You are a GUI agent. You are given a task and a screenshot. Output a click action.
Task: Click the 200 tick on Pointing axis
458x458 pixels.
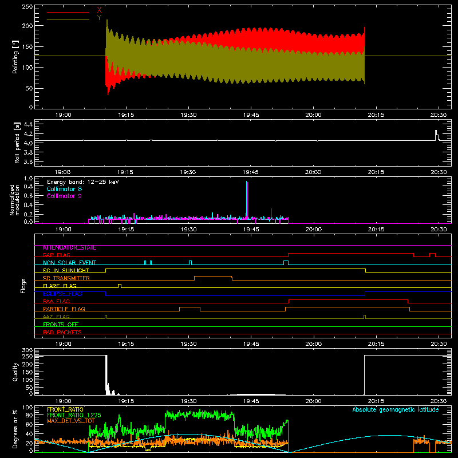(x=27, y=26)
